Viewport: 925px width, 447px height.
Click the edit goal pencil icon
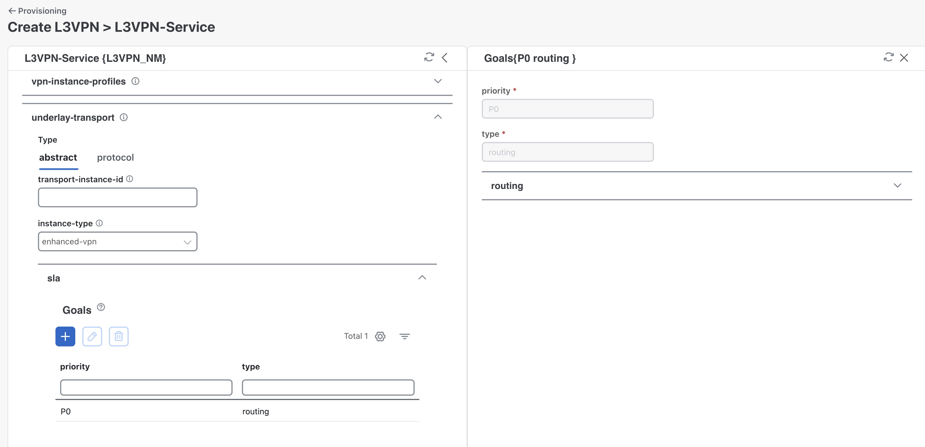pyautogui.click(x=92, y=336)
